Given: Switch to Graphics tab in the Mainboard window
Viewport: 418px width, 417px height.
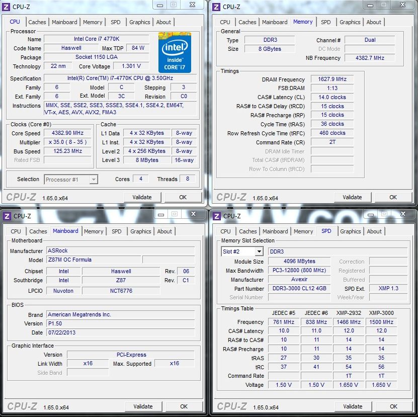Looking at the screenshot, I should [x=141, y=231].
